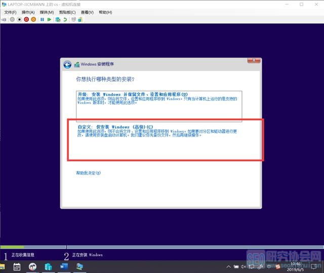Click the VM connection title bar icon
324x273 pixels.
(x=4, y=4)
